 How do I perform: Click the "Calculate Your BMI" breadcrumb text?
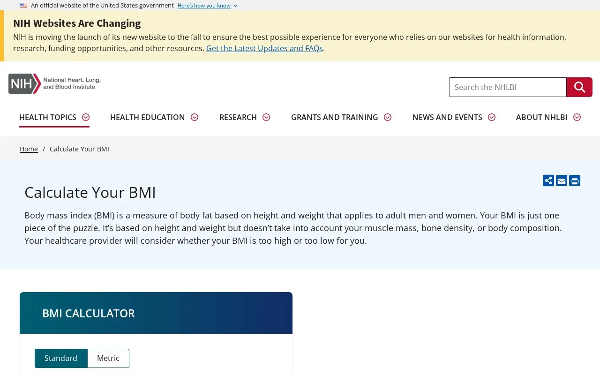pos(79,149)
